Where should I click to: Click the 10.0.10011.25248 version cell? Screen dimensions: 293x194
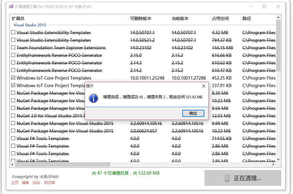147,78
